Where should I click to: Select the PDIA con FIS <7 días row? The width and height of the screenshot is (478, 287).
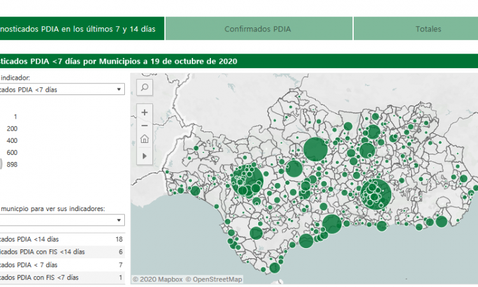[x=62, y=277]
